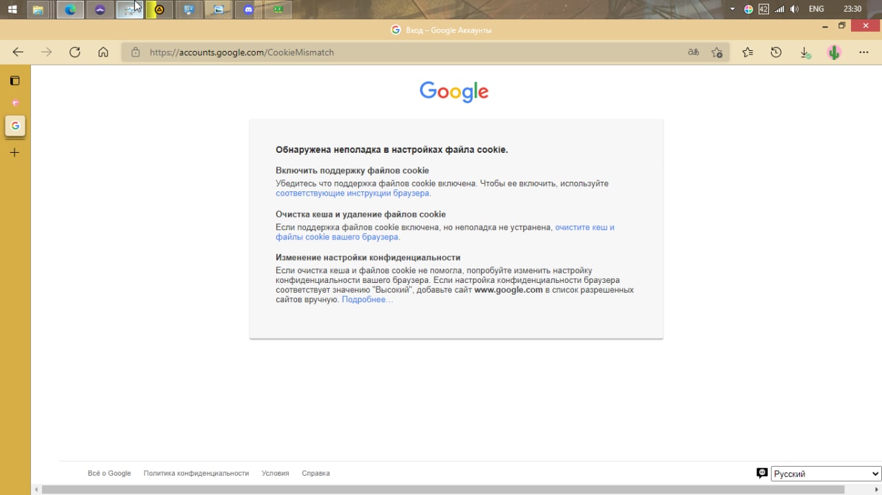Select the Google vertical tab
This screenshot has height=495, width=882.
pyautogui.click(x=15, y=126)
